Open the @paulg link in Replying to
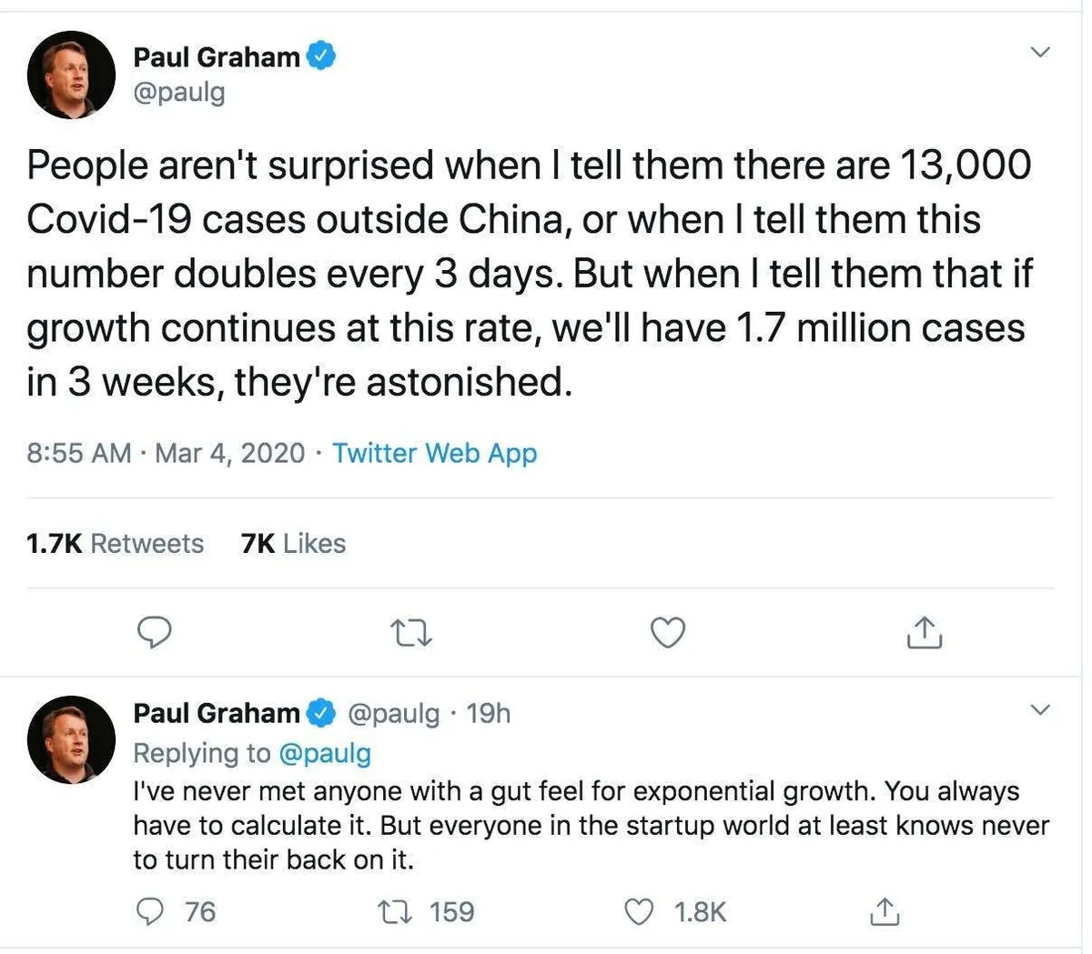 324,753
